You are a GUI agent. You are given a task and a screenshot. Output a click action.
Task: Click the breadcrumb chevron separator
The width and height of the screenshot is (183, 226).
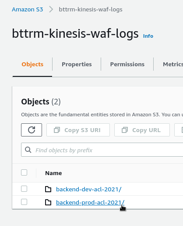51,9
